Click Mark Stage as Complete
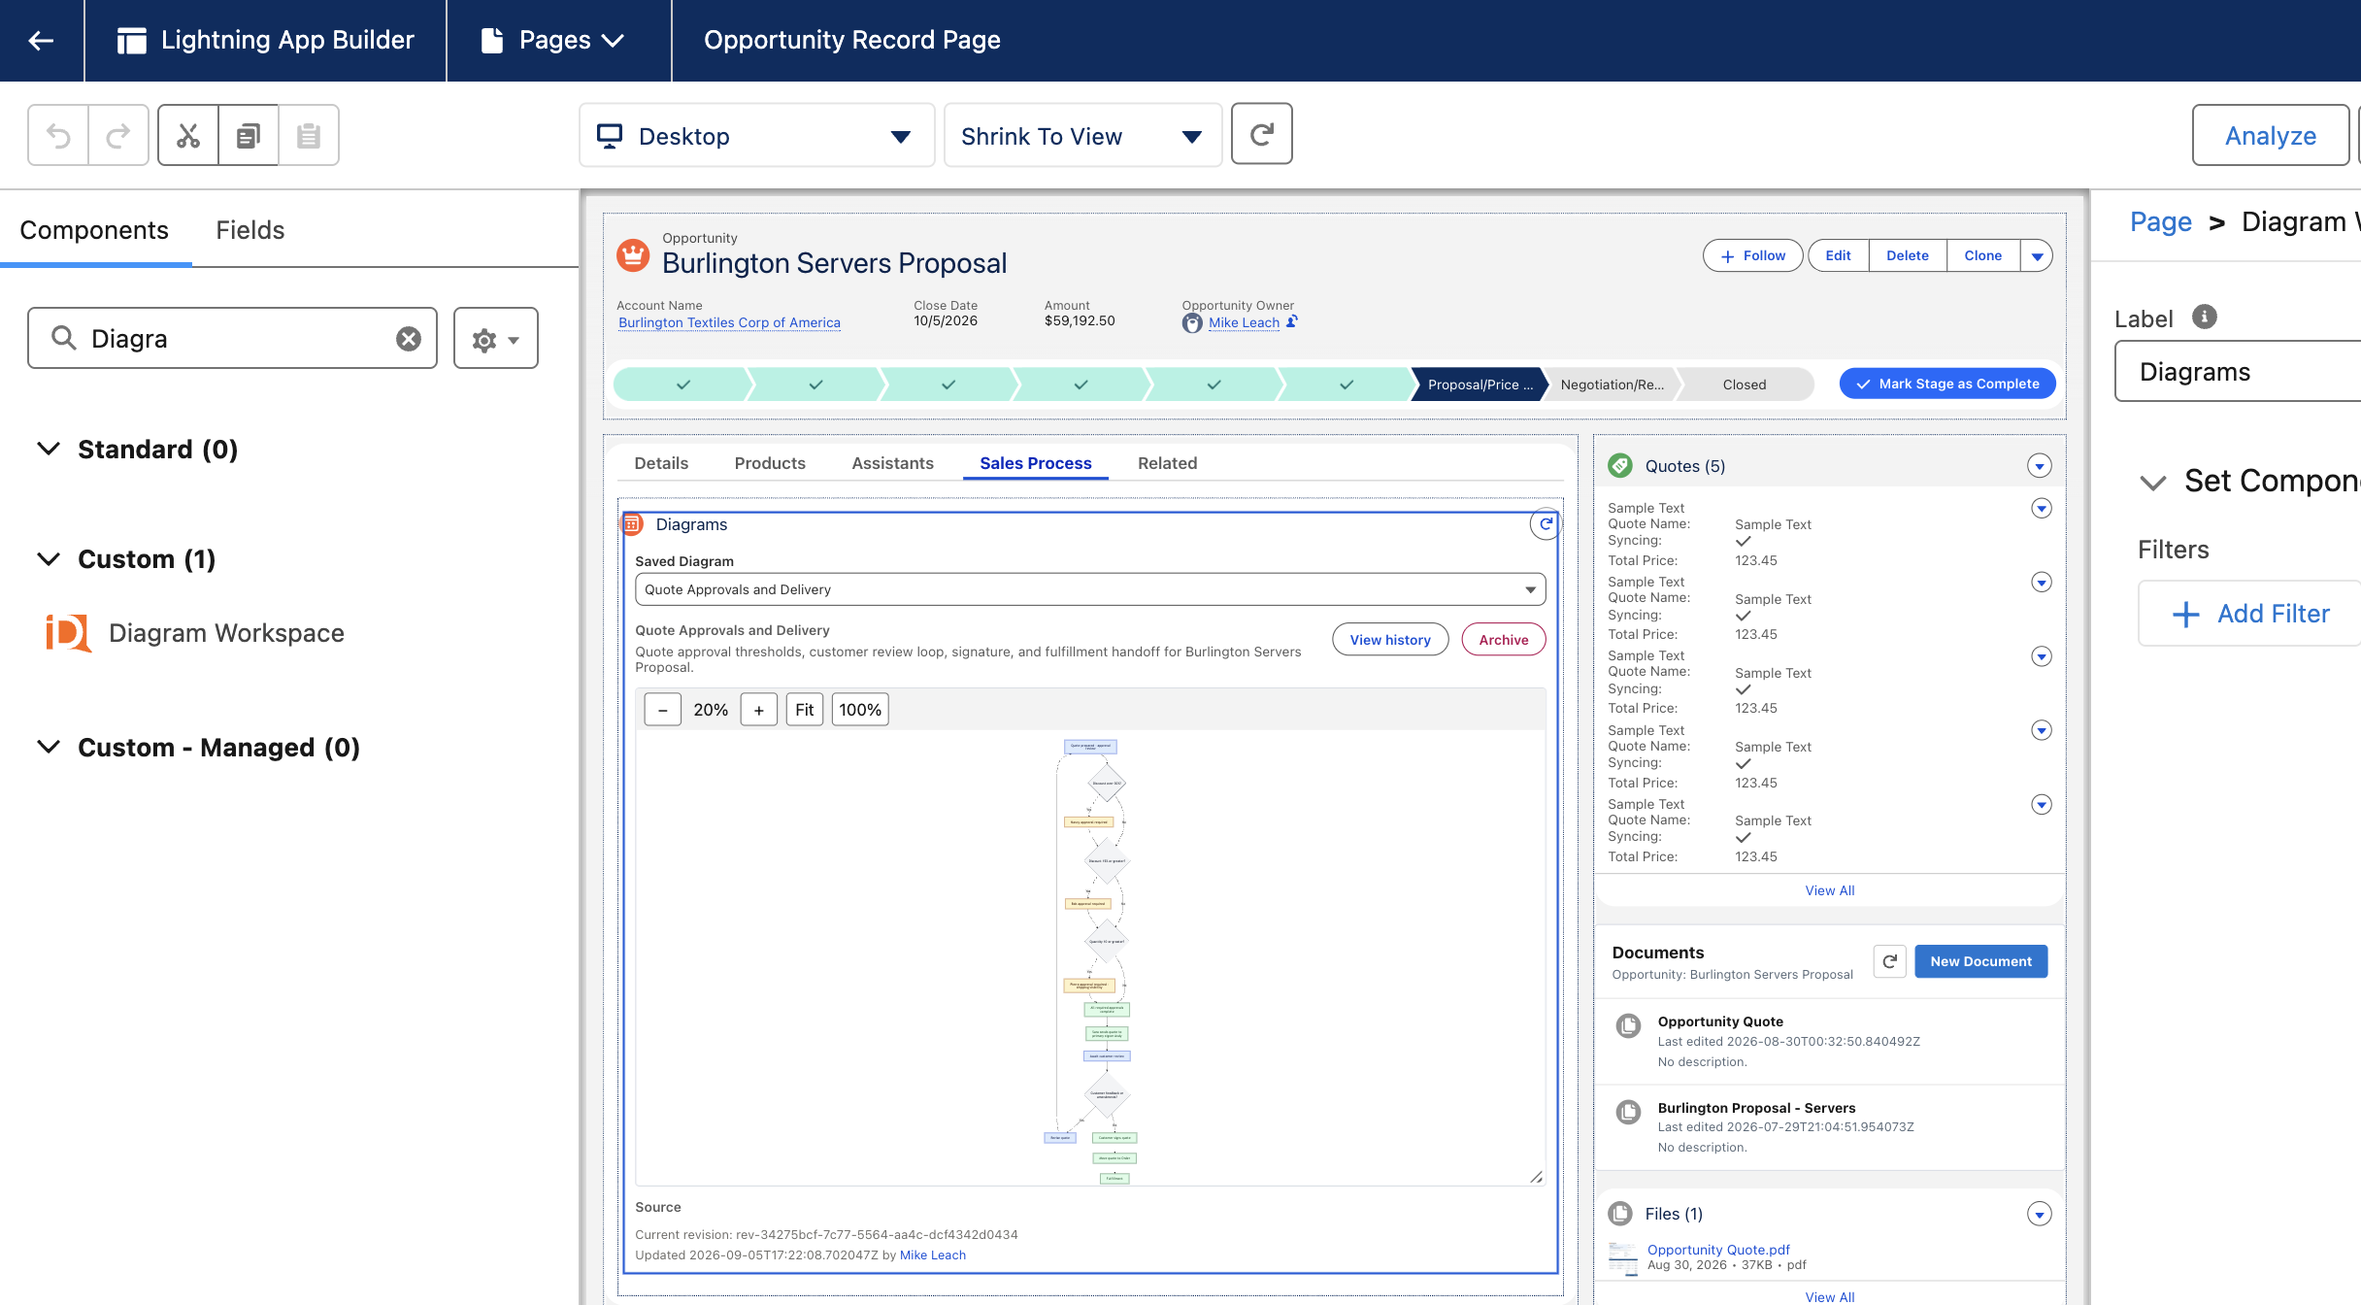This screenshot has height=1305, width=2361. pos(1947,384)
